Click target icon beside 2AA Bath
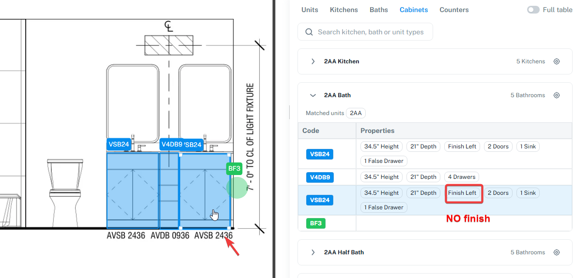This screenshot has width=577, height=278. coord(556,95)
